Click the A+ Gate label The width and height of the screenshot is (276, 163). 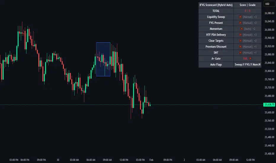pos(216,58)
